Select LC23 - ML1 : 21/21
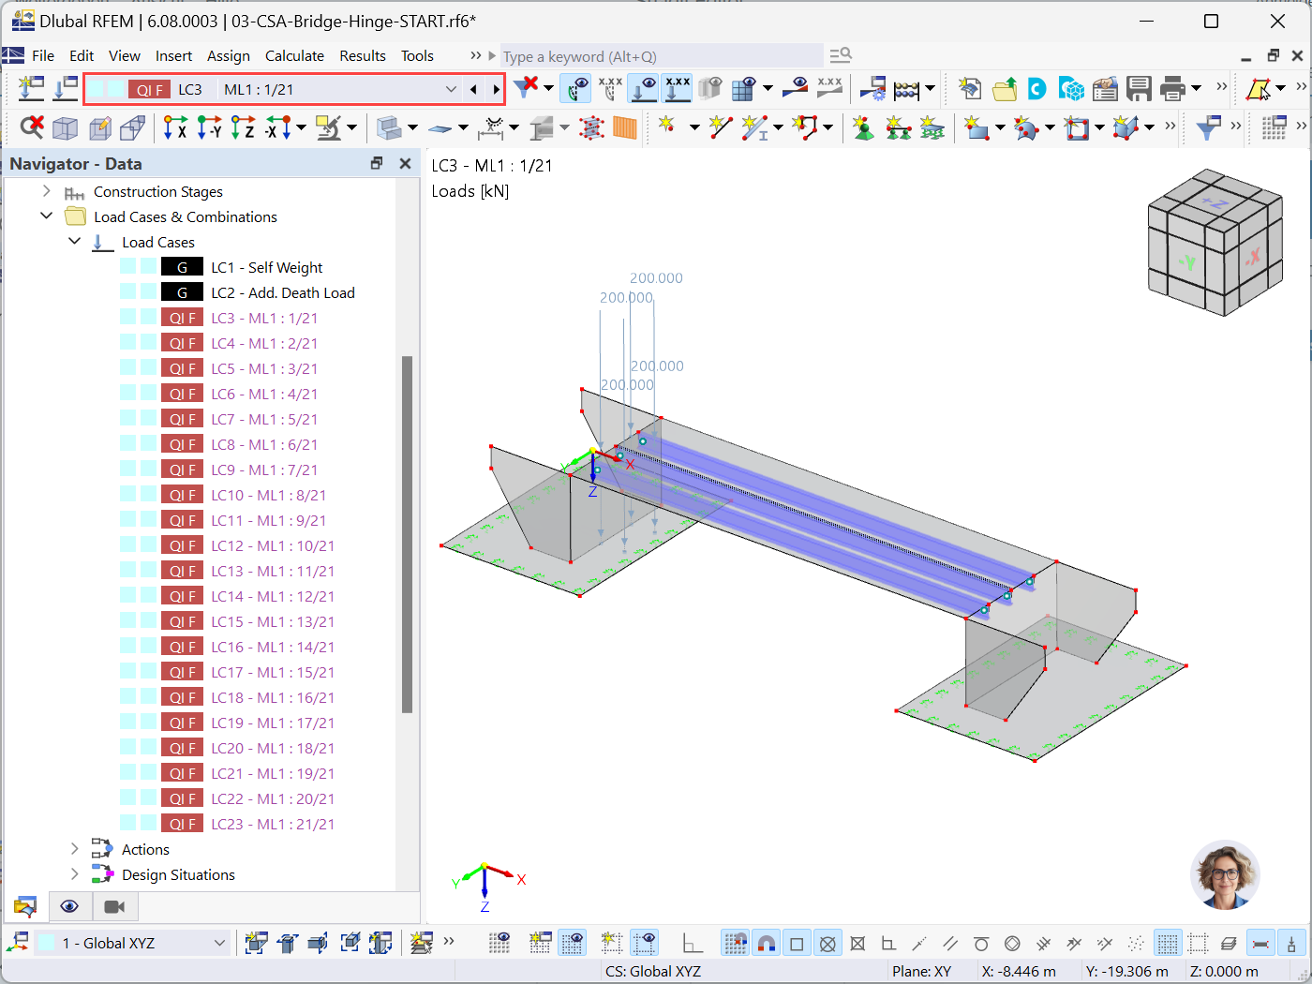The height and width of the screenshot is (984, 1312). pos(273,824)
